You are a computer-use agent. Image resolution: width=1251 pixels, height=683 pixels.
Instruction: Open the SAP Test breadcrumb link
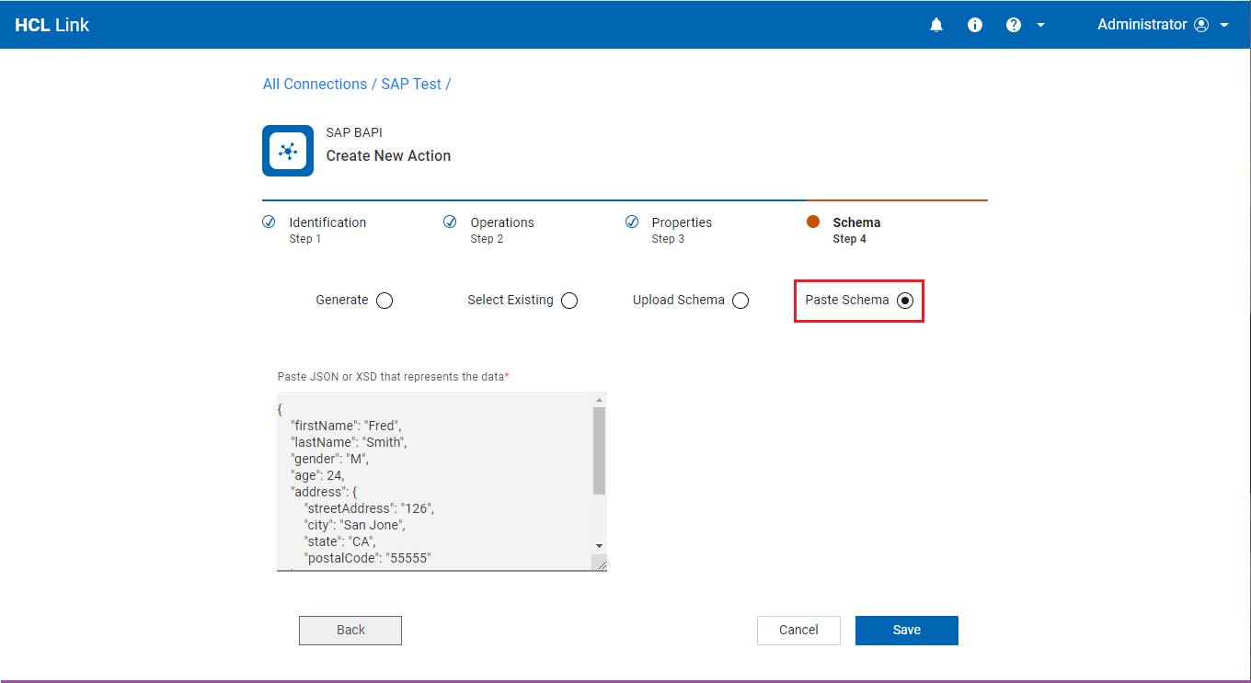pyautogui.click(x=411, y=84)
